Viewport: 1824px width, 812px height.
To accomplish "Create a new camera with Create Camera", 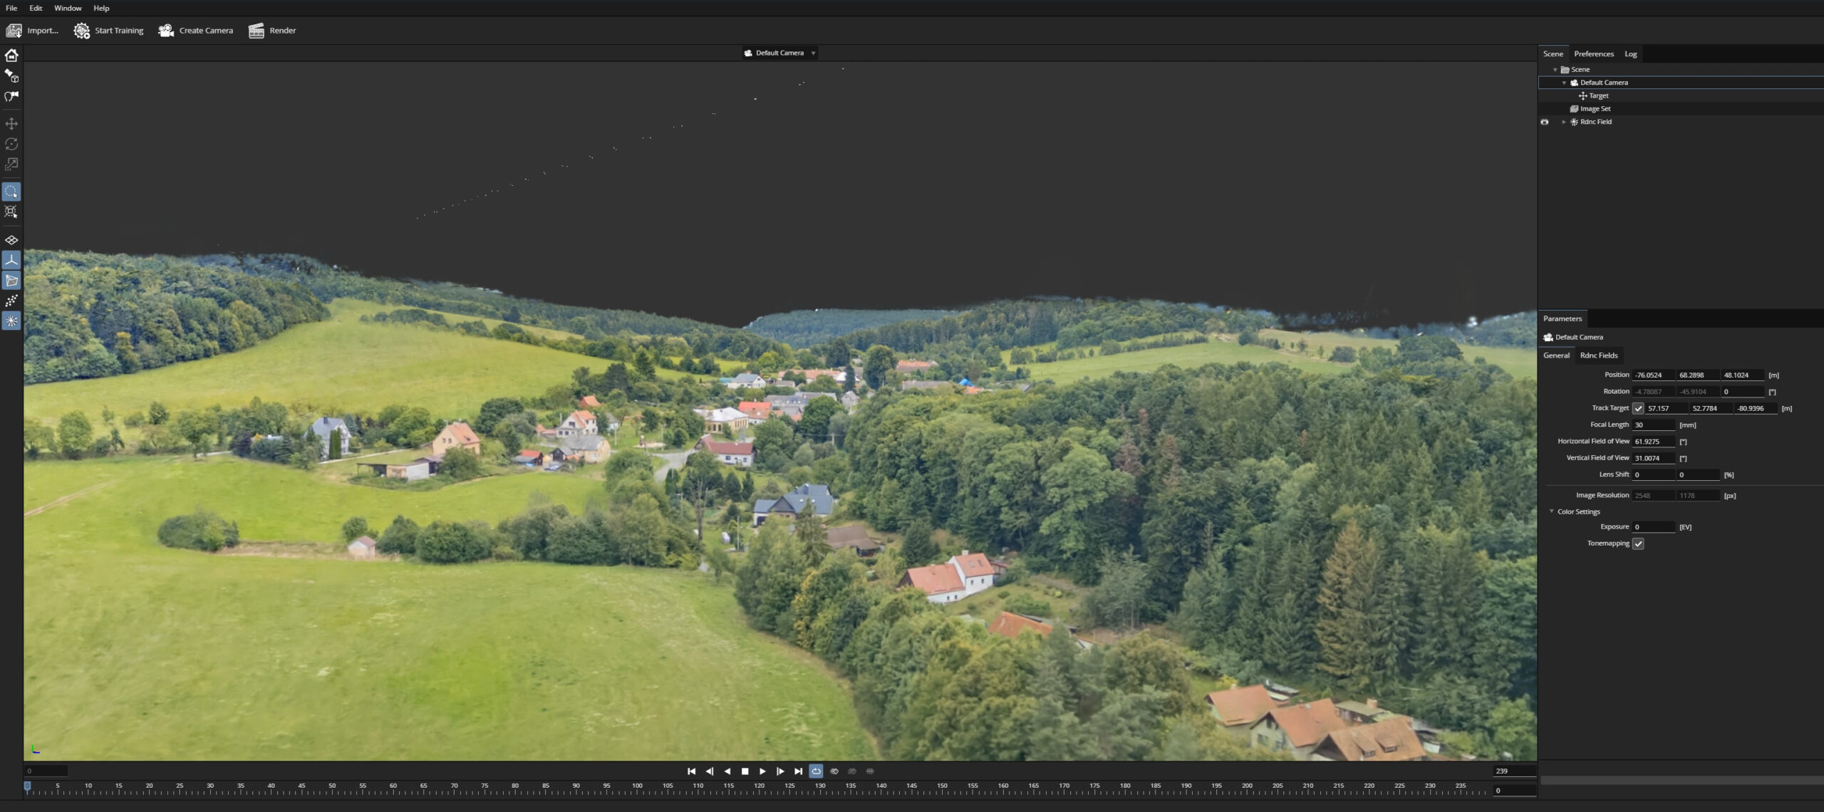I will pyautogui.click(x=196, y=30).
